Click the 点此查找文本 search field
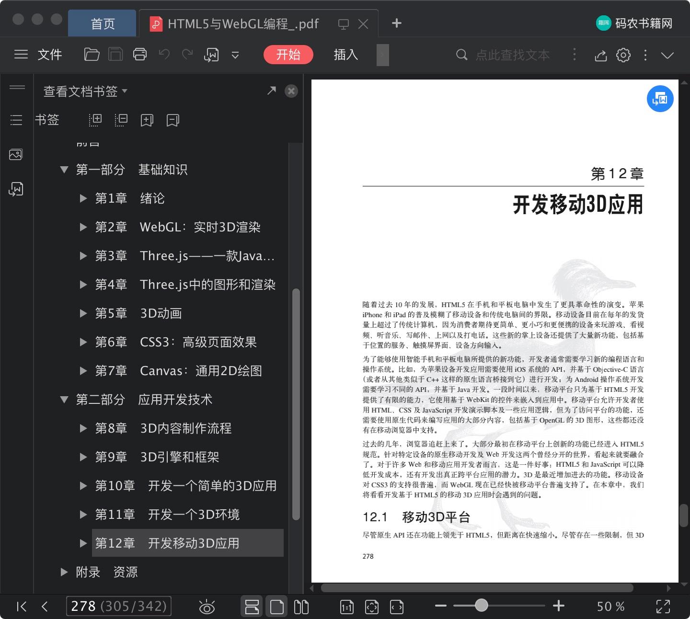This screenshot has height=619, width=690. pyautogui.click(x=512, y=55)
